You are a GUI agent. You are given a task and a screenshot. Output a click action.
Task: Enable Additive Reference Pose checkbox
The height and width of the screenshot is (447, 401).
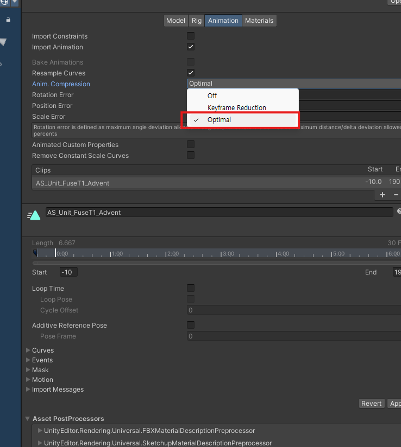(x=191, y=325)
